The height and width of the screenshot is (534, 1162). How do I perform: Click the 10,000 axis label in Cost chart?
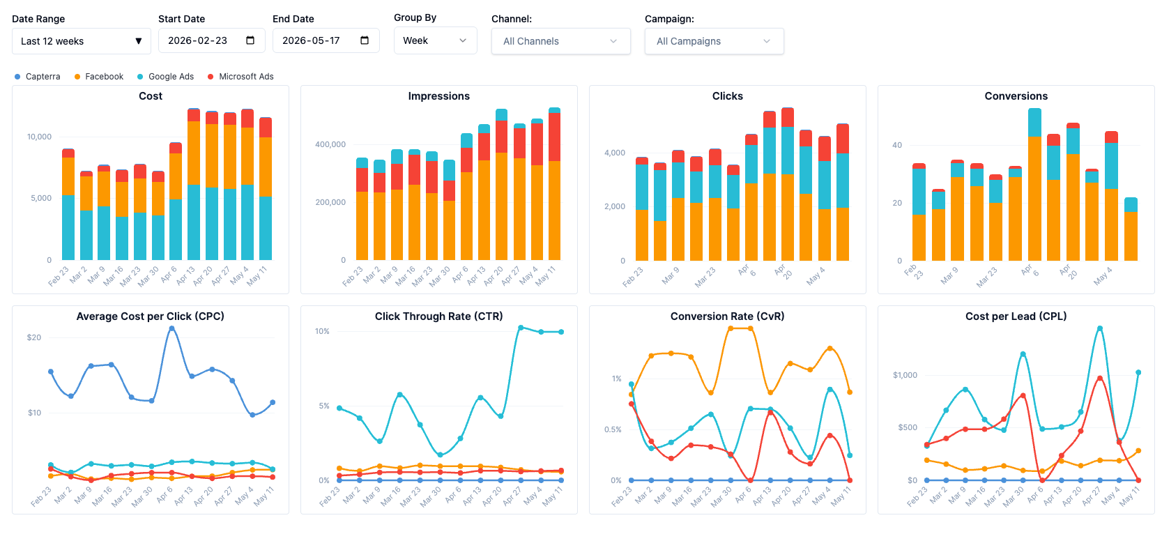(39, 137)
